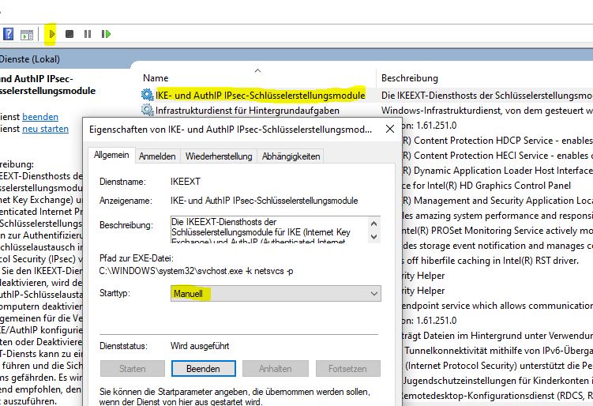Click Management and Security Application row

click(497, 201)
